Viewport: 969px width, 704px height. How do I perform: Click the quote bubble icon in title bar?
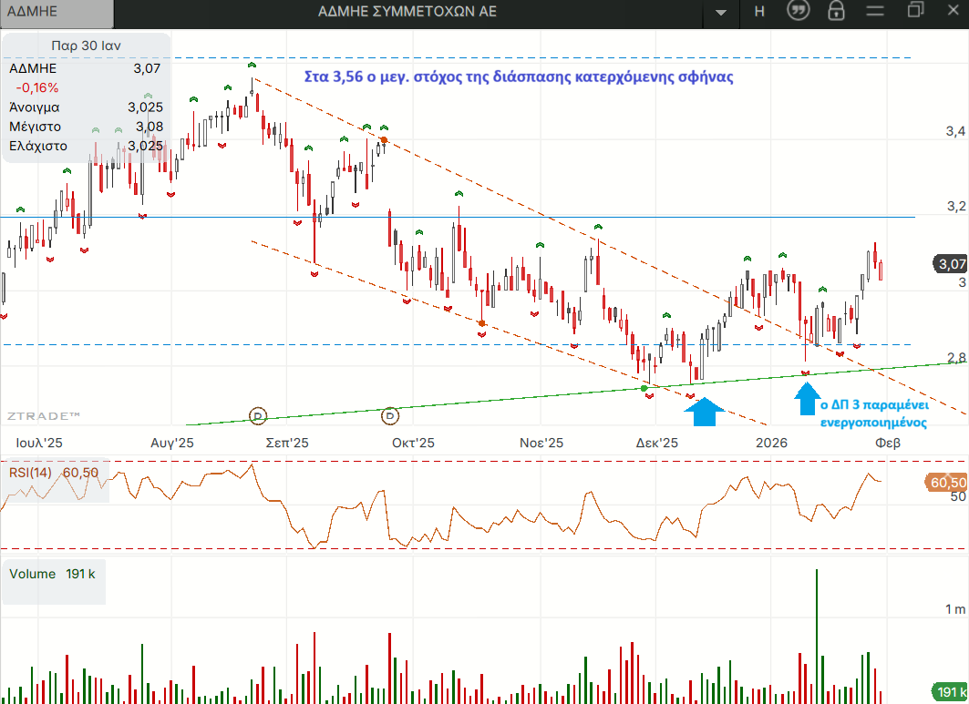pos(798,11)
